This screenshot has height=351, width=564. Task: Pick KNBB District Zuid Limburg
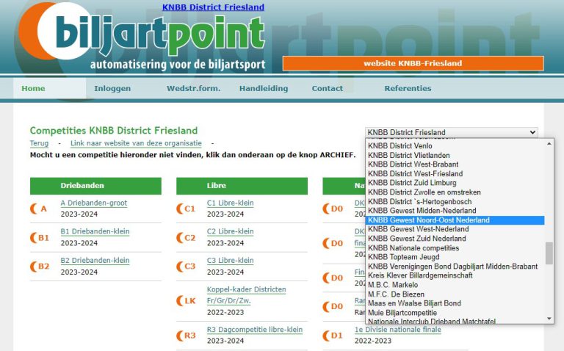[455, 183]
